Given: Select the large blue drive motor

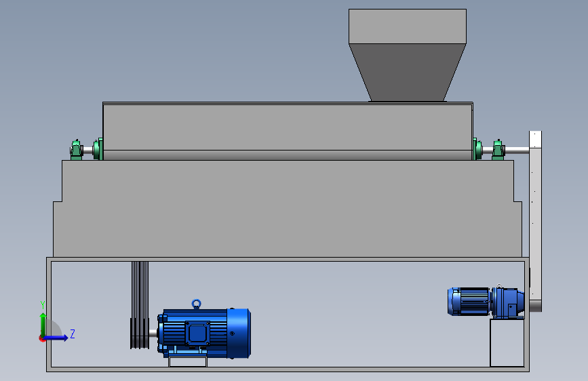Looking at the screenshot, I should tap(204, 333).
